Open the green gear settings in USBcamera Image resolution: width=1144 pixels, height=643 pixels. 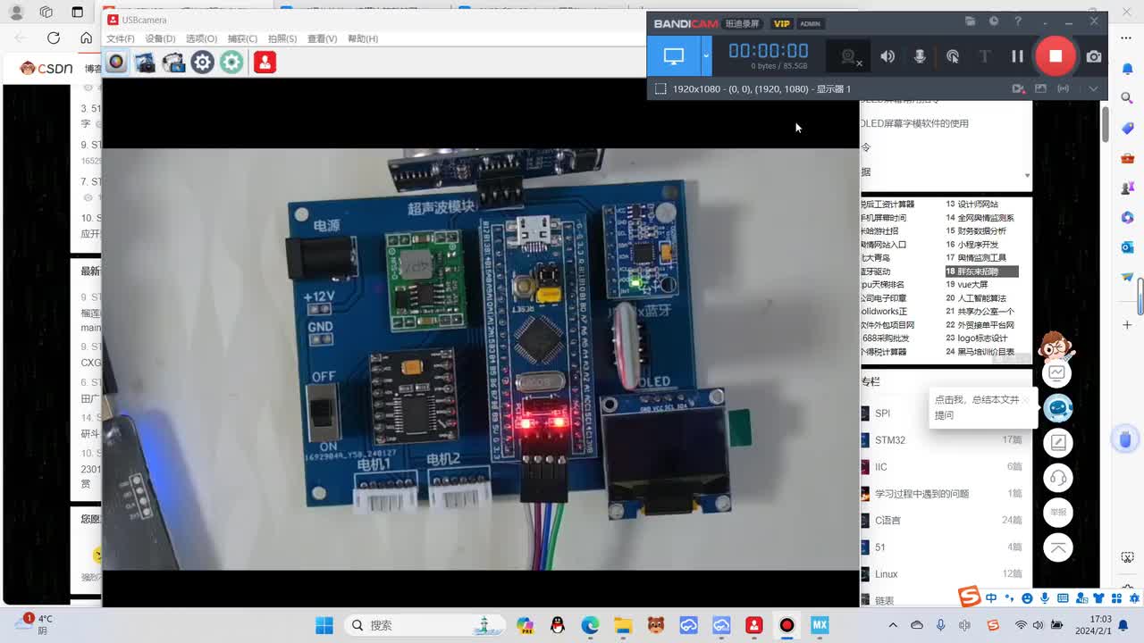click(x=231, y=62)
